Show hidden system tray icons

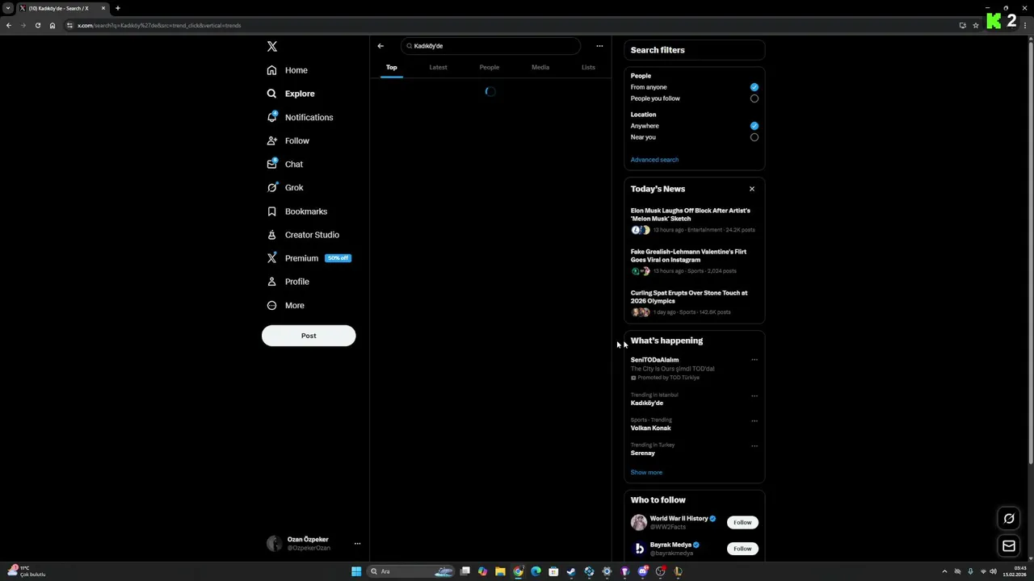(944, 571)
